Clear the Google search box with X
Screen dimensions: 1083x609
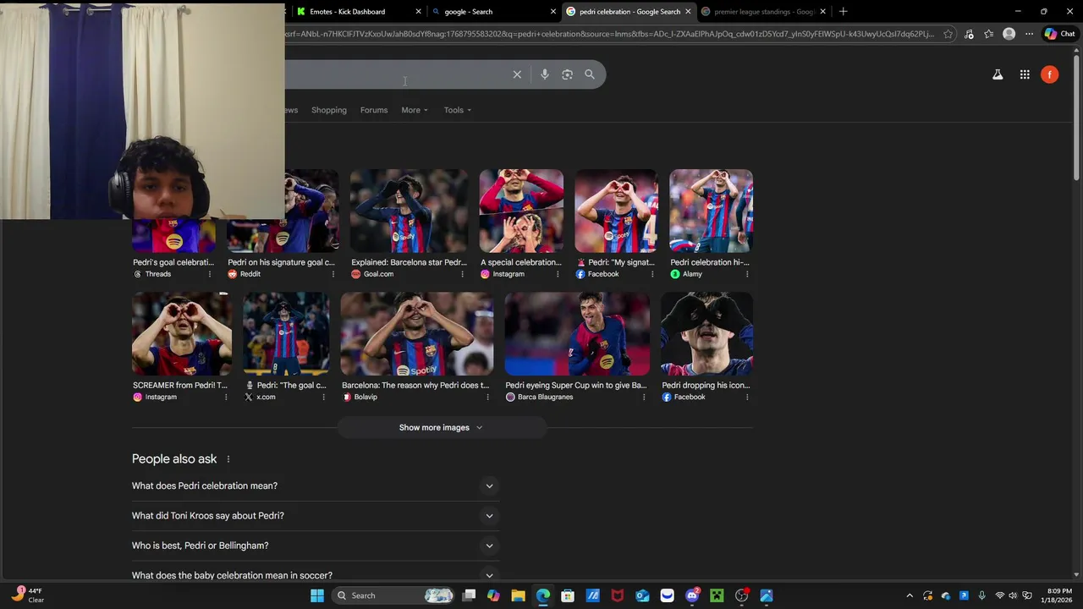517,74
